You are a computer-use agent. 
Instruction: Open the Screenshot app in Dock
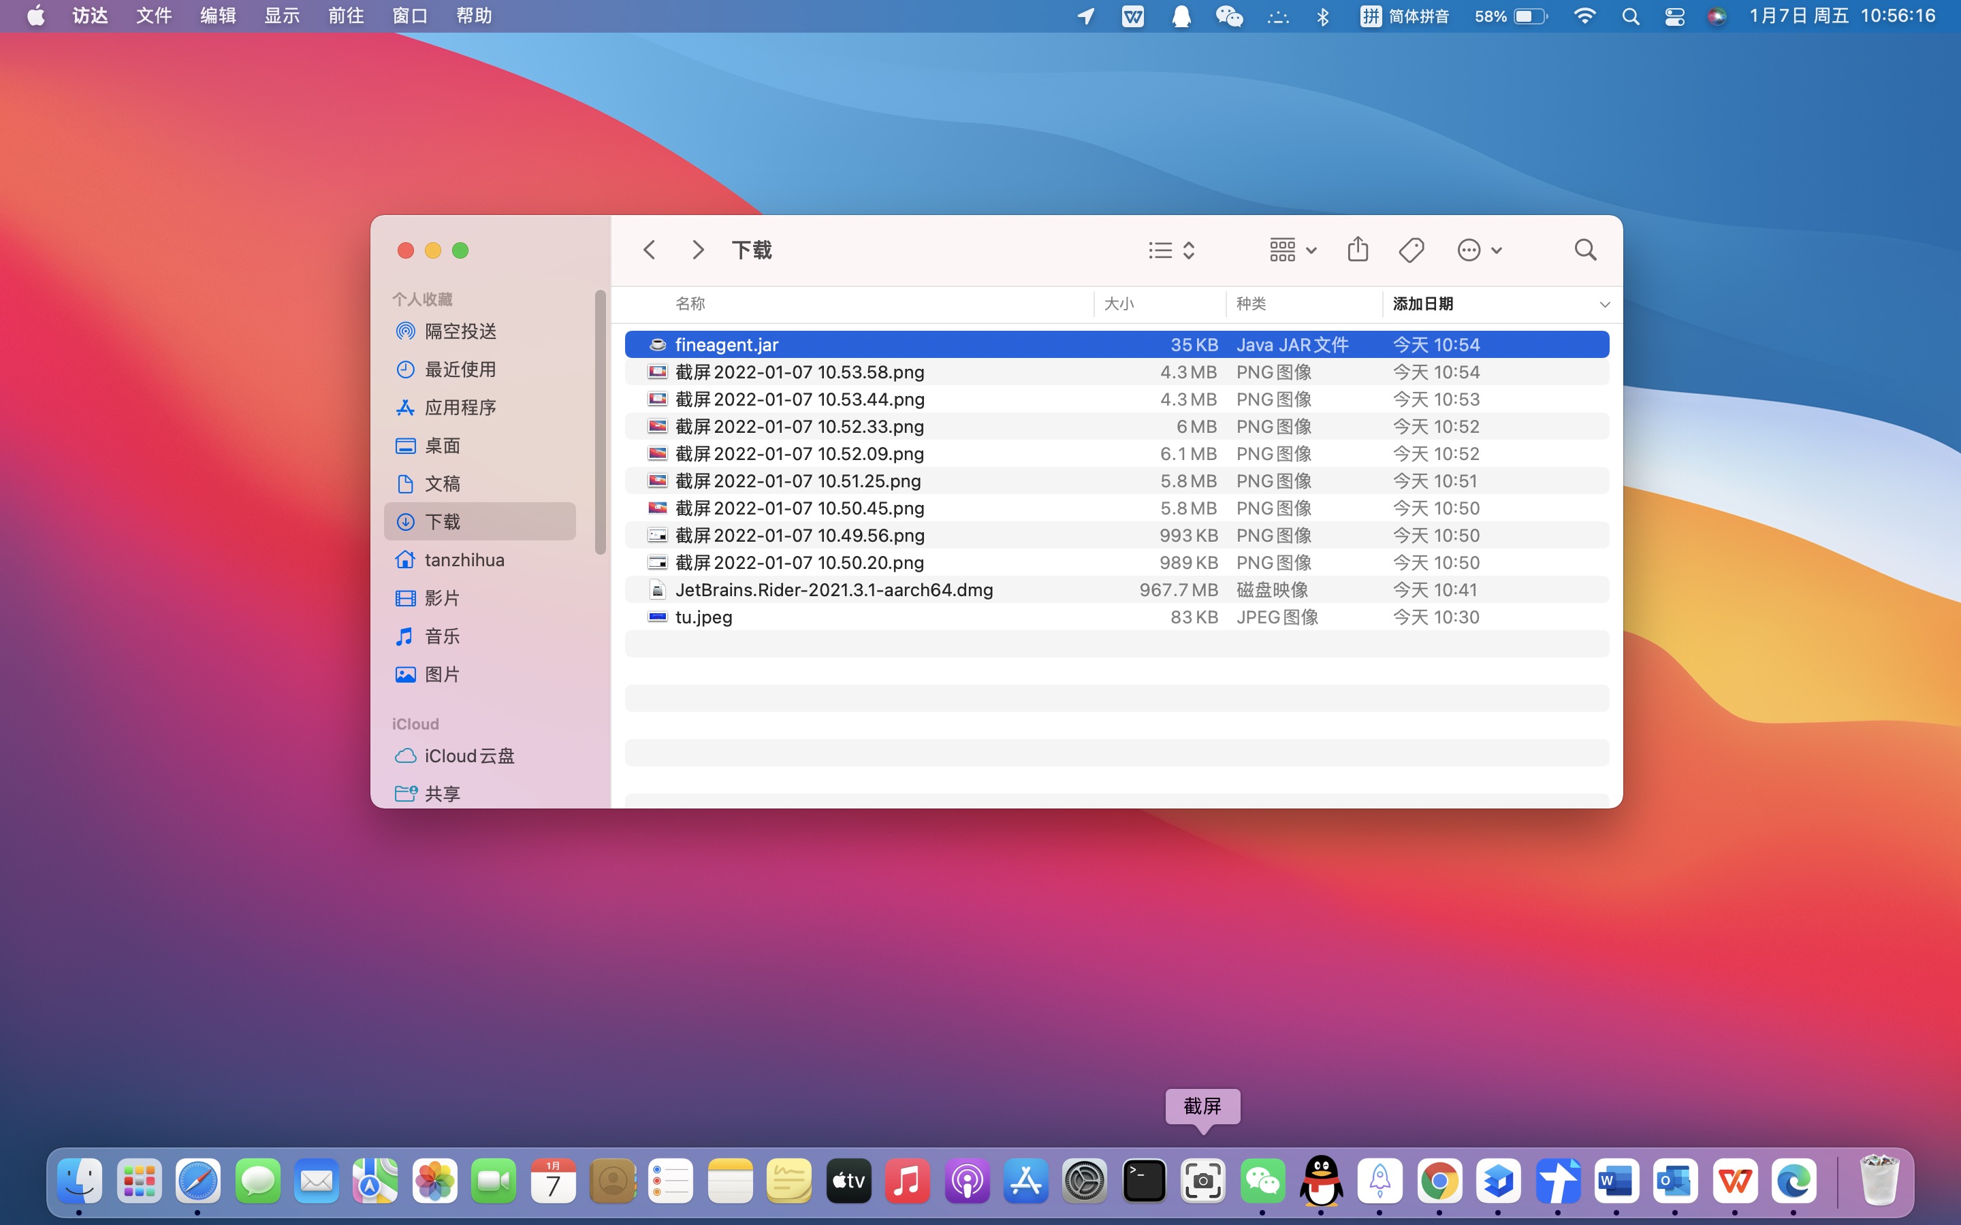coord(1202,1181)
